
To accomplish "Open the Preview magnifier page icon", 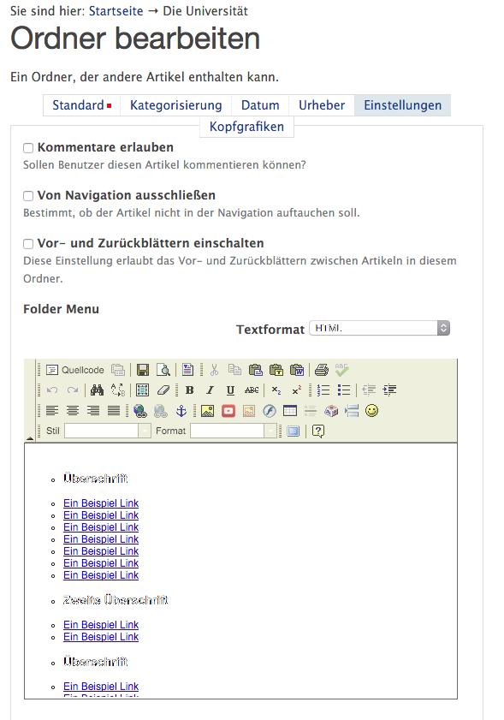I will (163, 370).
